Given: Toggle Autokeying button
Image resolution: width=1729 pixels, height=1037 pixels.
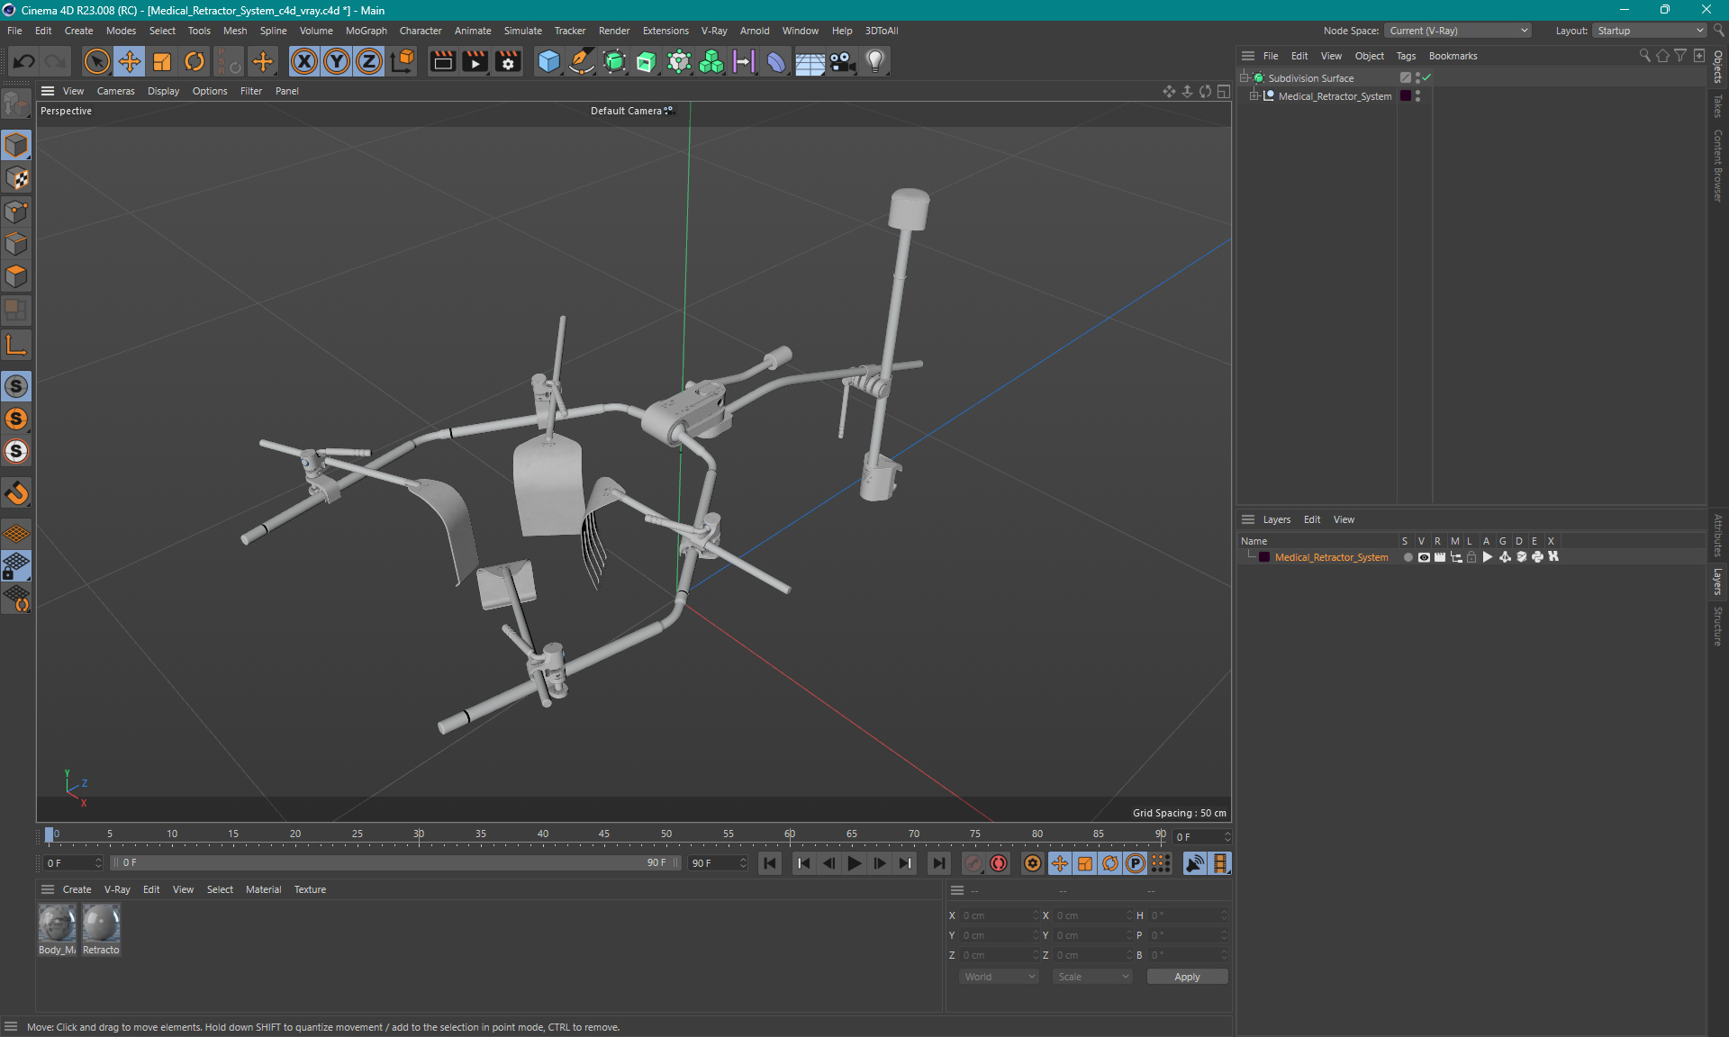Looking at the screenshot, I should [x=999, y=863].
